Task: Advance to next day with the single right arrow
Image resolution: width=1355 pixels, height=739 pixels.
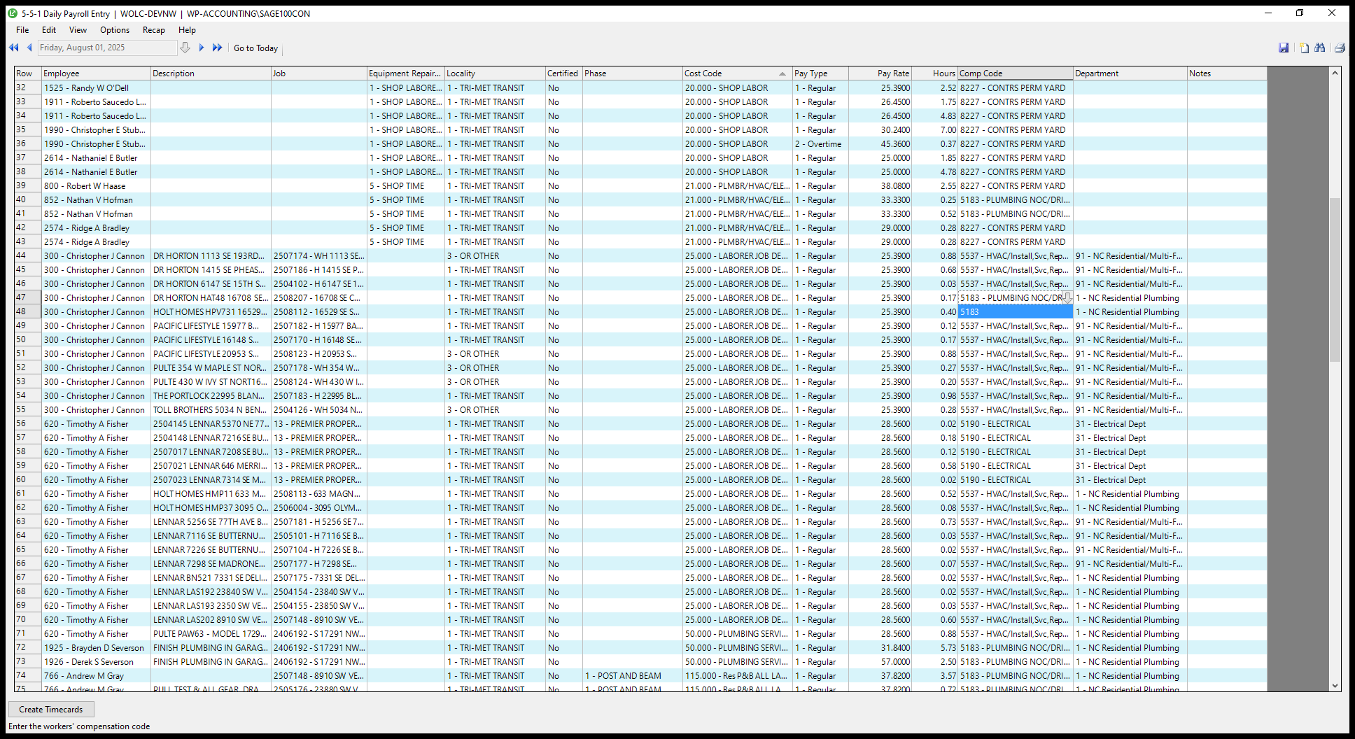Action: (x=202, y=48)
